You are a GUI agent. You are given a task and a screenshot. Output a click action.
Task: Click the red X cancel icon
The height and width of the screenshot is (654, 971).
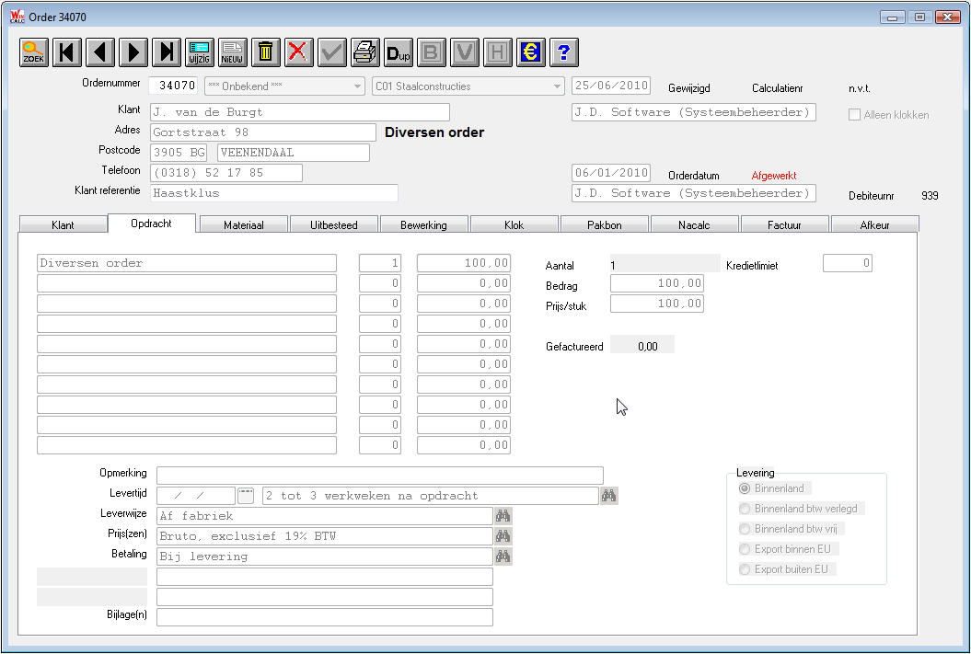click(x=299, y=52)
